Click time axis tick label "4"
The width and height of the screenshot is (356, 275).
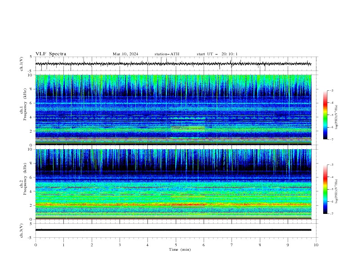[x=147, y=245]
